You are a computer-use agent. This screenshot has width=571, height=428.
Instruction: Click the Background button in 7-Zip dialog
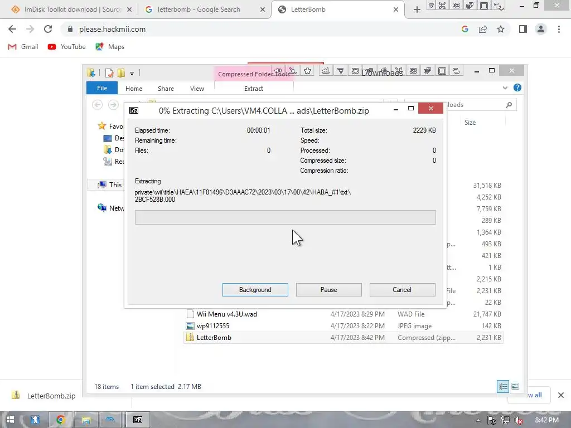[x=255, y=290]
